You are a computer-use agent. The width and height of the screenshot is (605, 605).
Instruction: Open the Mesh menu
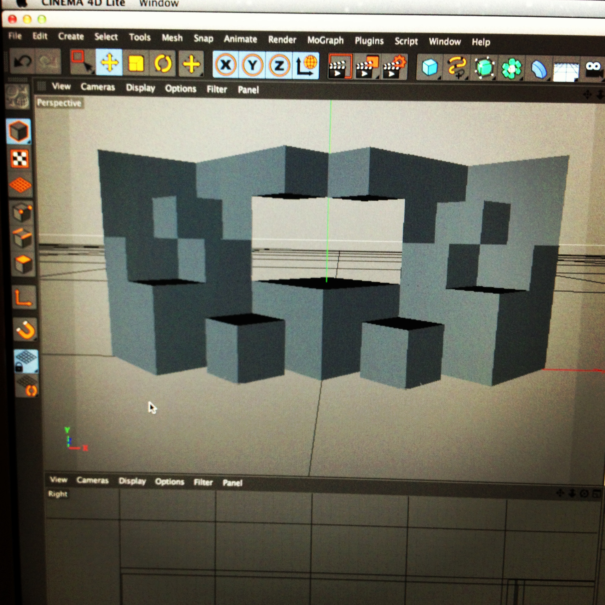(172, 38)
